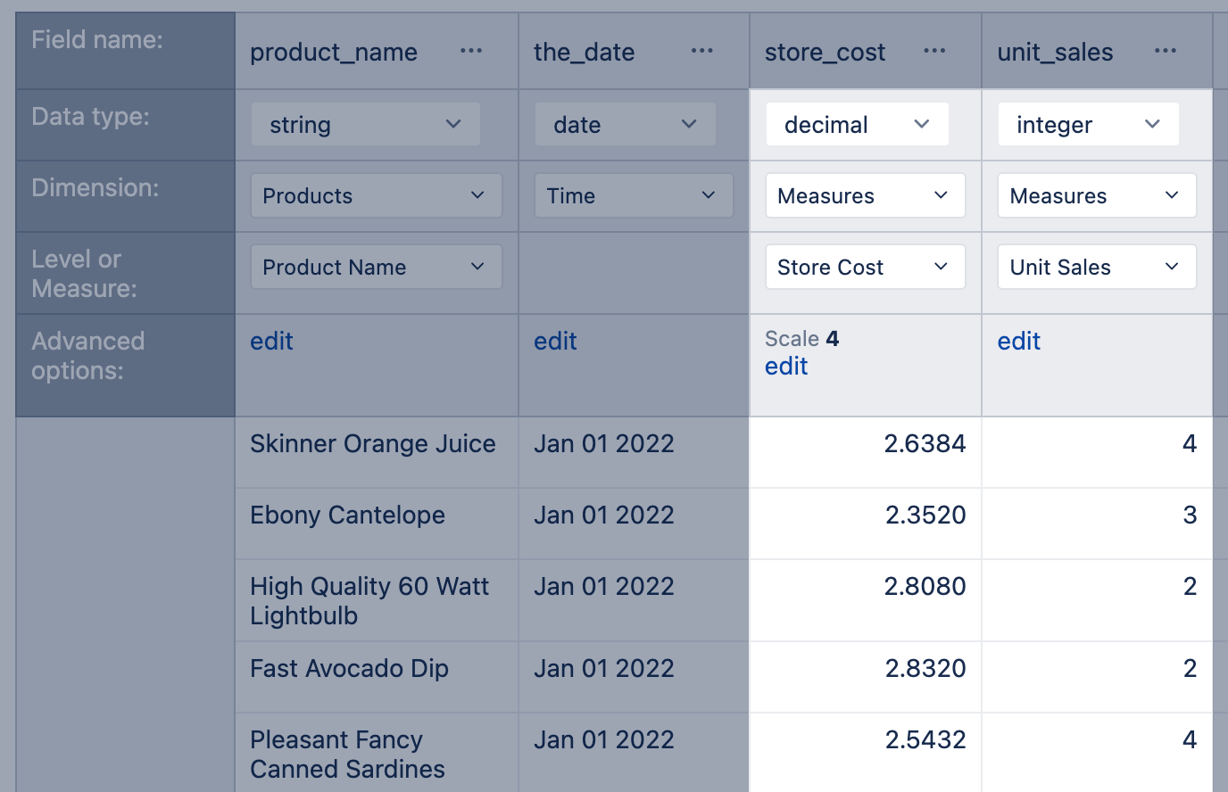This screenshot has height=792, width=1228.
Task: Open date data type dropdown
Action: coord(625,125)
